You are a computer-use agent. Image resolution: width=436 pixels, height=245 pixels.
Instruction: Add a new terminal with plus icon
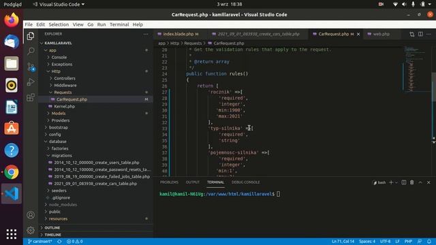391,182
